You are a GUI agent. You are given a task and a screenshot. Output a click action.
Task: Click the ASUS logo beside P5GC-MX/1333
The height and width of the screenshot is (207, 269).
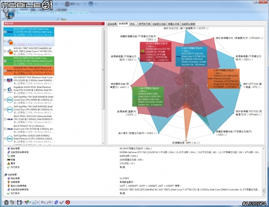pos(10,119)
